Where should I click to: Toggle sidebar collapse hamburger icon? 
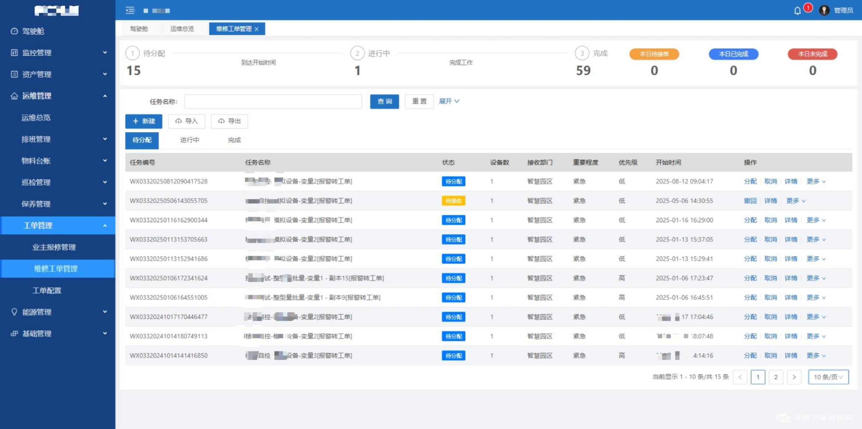click(x=130, y=10)
